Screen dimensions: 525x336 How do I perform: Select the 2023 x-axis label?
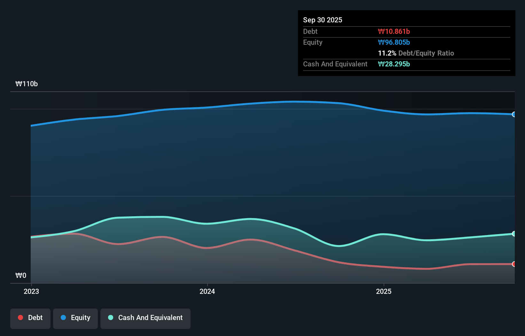pos(31,291)
